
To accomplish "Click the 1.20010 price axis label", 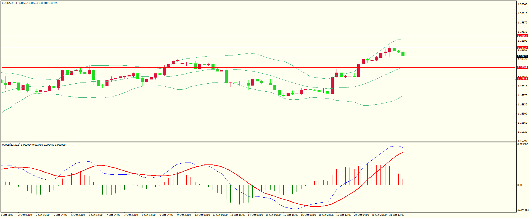I will (523, 14).
